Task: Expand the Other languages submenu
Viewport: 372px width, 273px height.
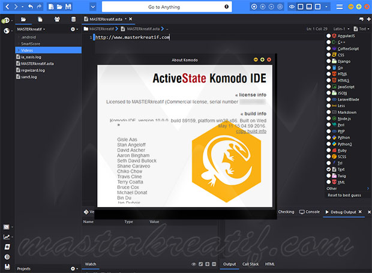Action: 347,188
